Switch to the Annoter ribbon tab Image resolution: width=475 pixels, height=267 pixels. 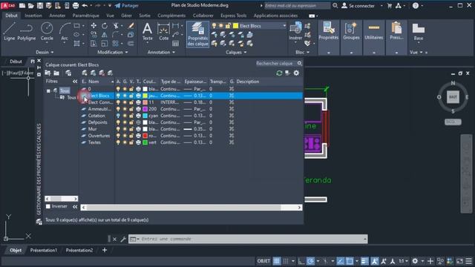[57, 16]
